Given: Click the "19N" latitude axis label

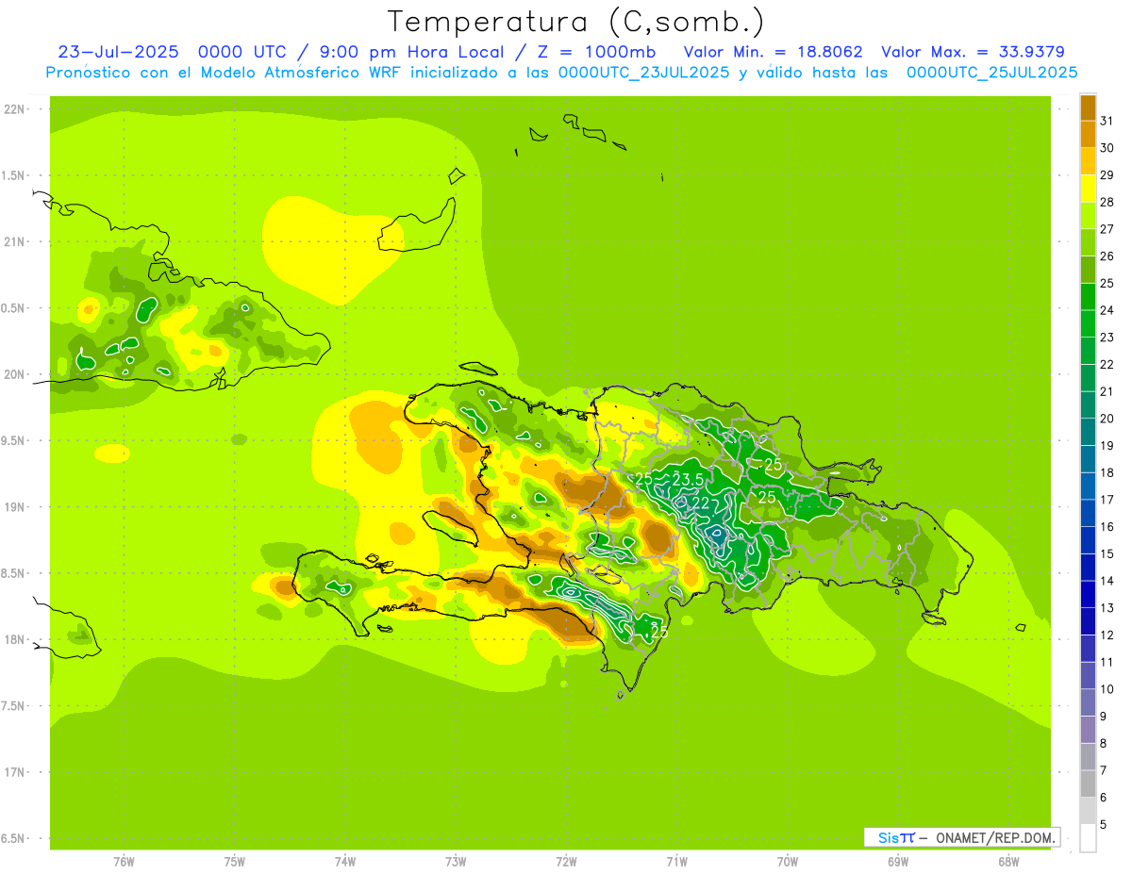Looking at the screenshot, I should click(14, 507).
